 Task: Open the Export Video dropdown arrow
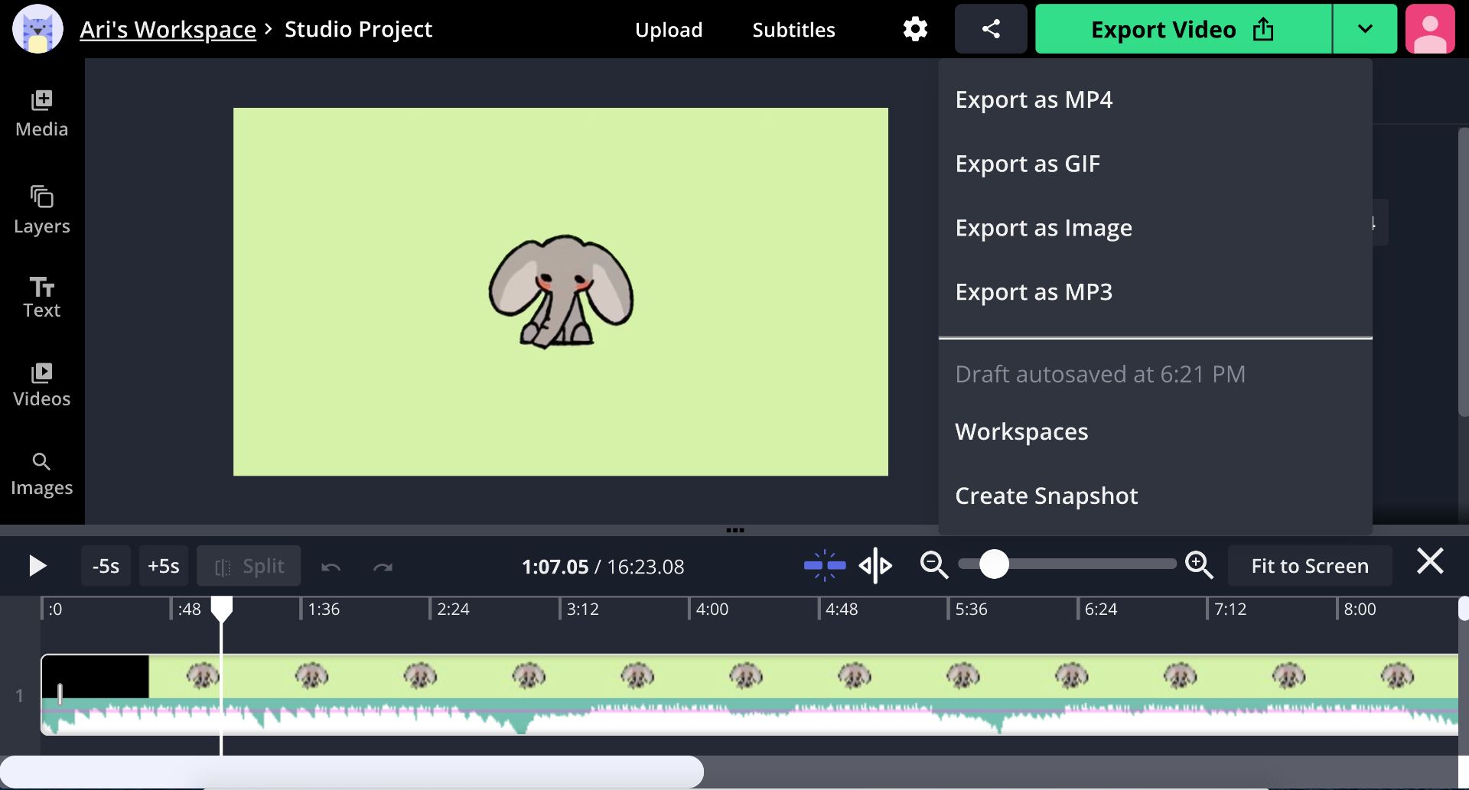click(x=1365, y=29)
